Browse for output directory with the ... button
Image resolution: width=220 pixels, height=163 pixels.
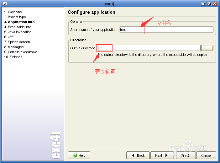[207, 48]
